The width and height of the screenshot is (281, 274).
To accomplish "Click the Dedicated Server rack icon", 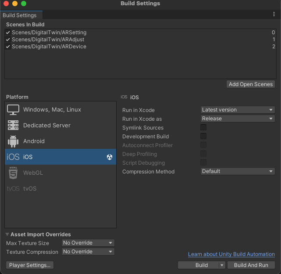I will coord(13,125).
